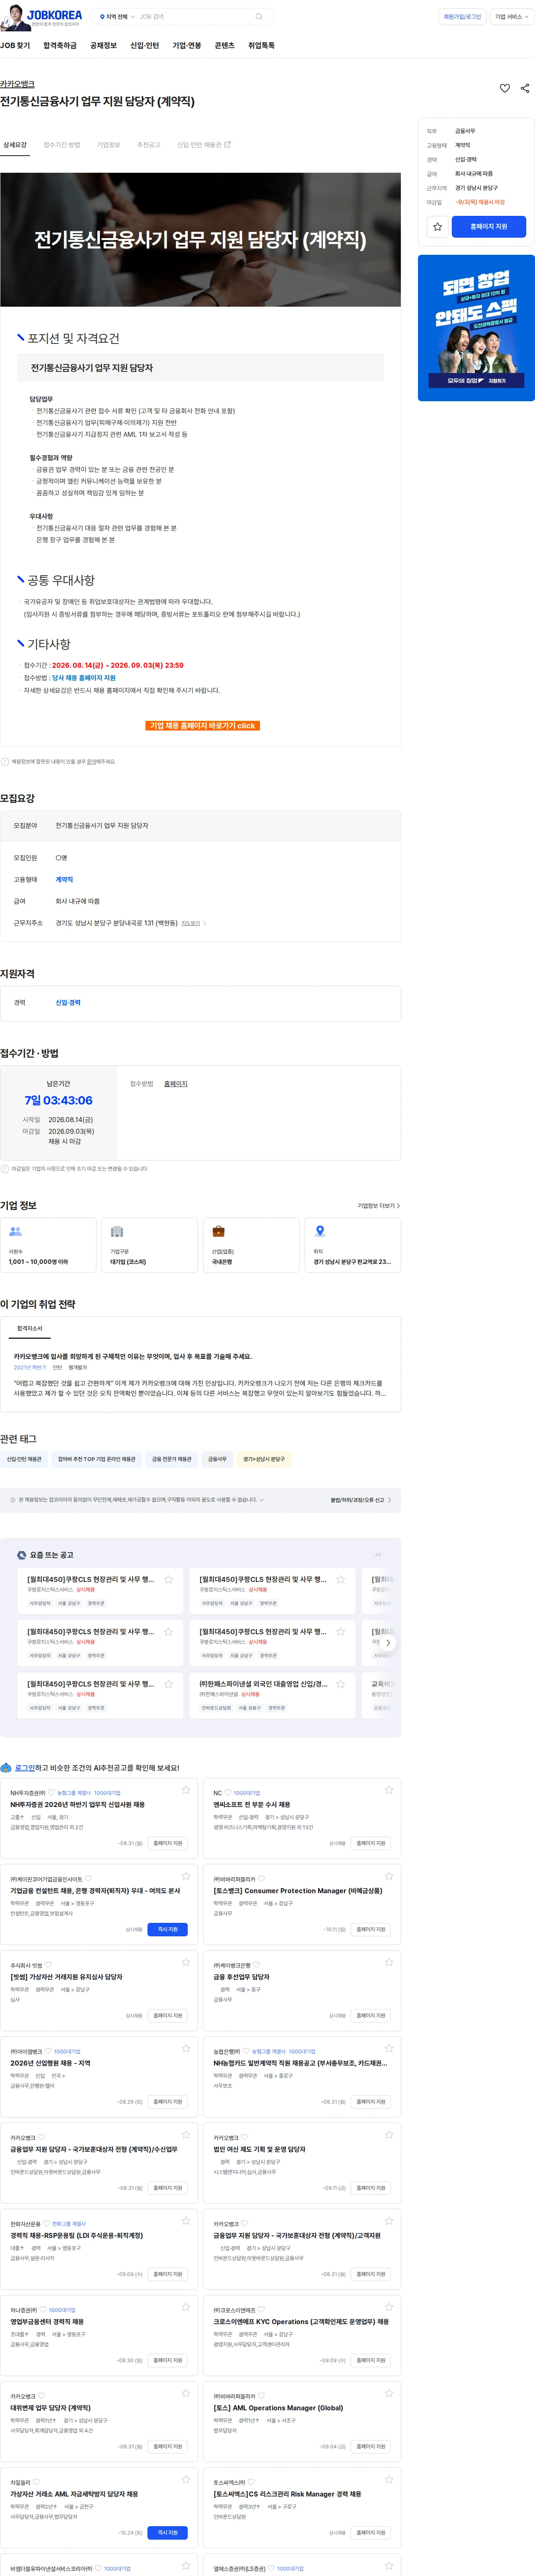535x2576 pixels.
Task: Click the 사원수 people icon card
Action: 48,1245
